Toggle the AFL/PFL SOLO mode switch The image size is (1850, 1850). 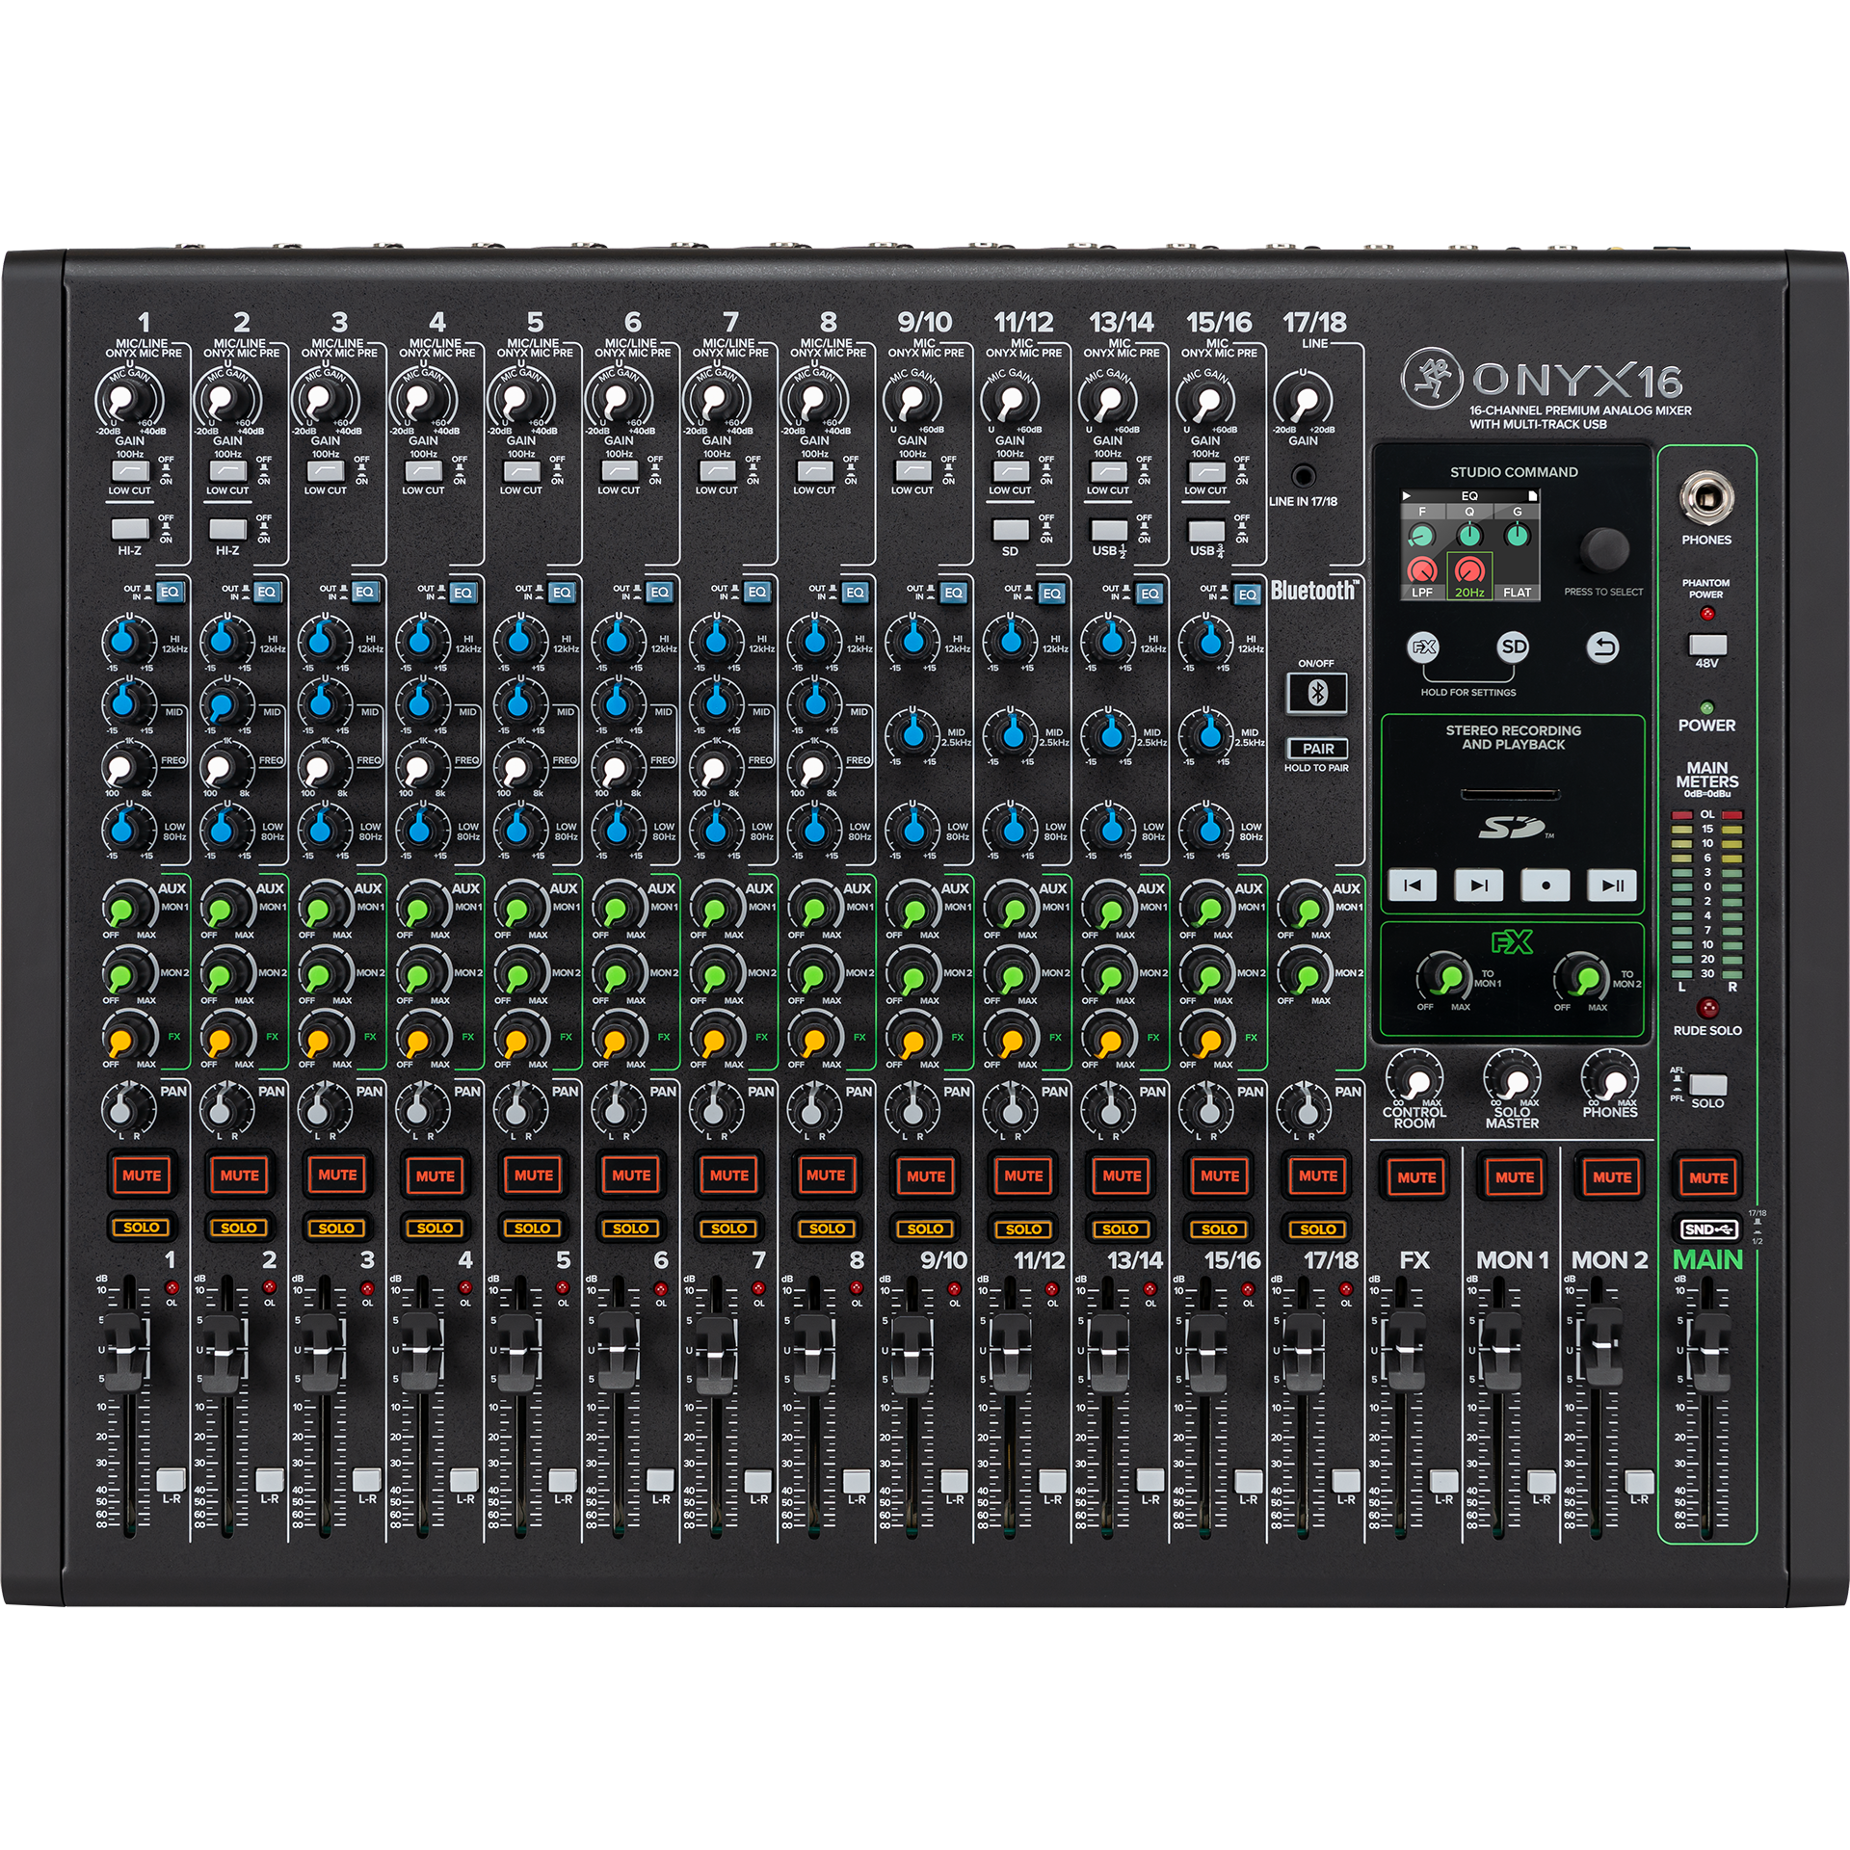(x=1706, y=1084)
